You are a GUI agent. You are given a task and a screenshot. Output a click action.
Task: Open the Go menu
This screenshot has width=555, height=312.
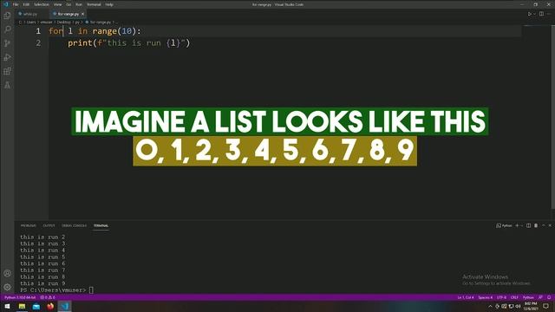tap(69, 4)
